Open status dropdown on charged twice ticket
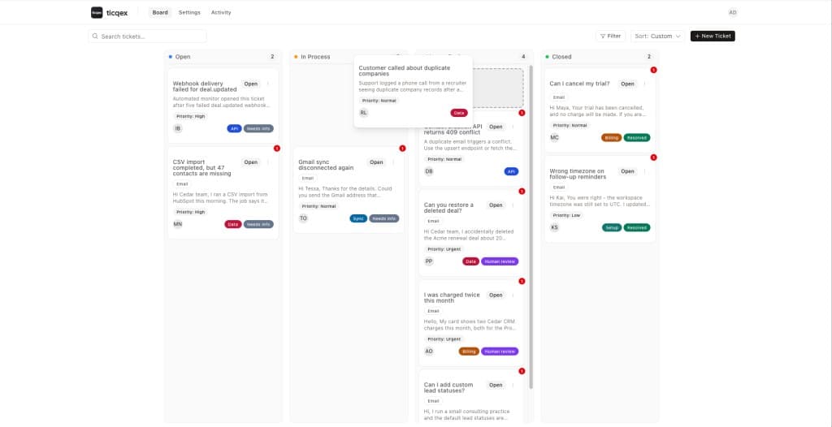Image resolution: width=832 pixels, height=427 pixels. coord(496,295)
